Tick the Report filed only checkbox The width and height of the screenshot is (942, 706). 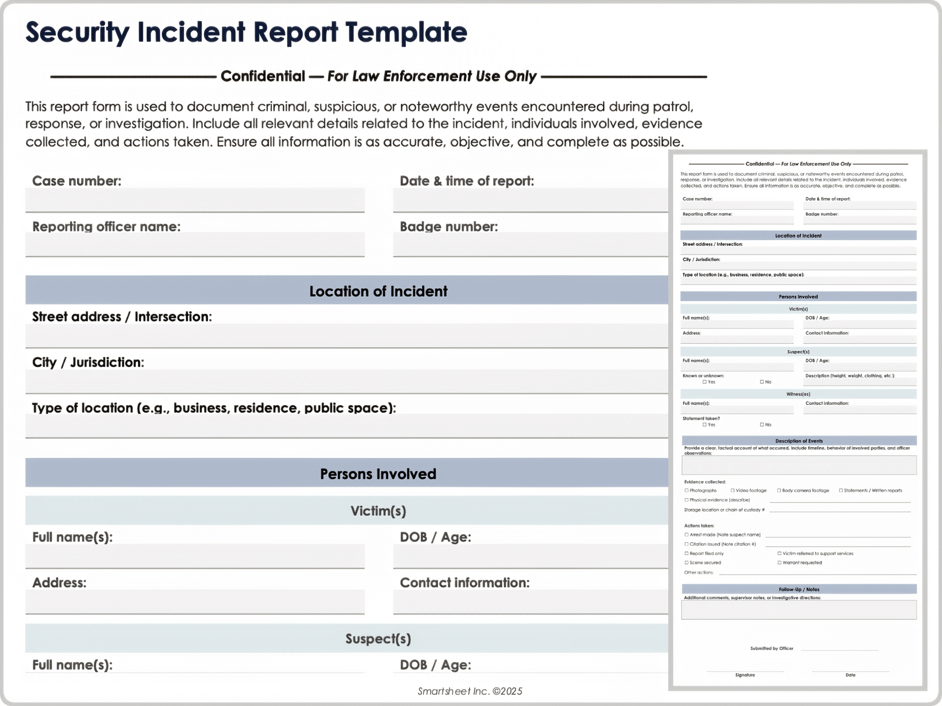[686, 554]
